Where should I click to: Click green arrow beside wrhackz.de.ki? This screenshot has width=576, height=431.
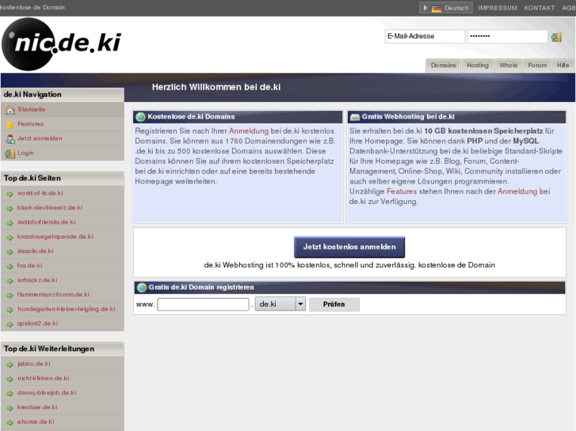pos(10,281)
